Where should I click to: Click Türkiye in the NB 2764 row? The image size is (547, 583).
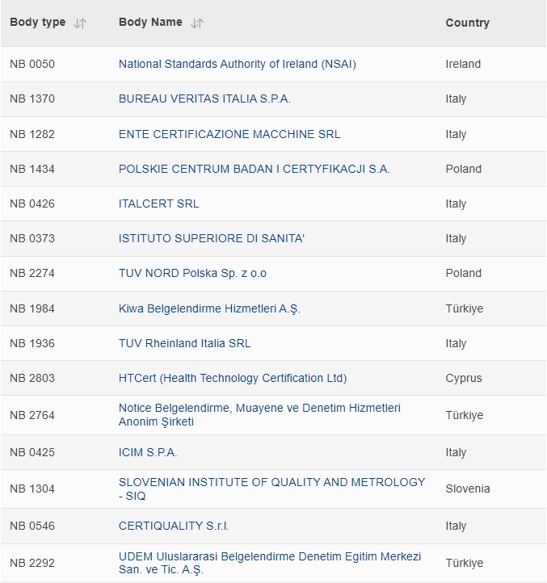point(465,415)
